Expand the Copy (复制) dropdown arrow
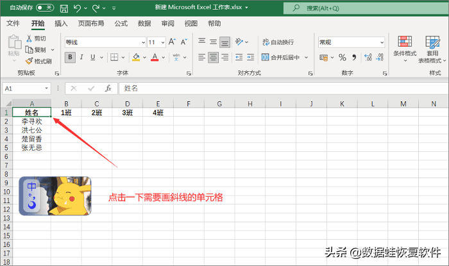 click(x=53, y=50)
